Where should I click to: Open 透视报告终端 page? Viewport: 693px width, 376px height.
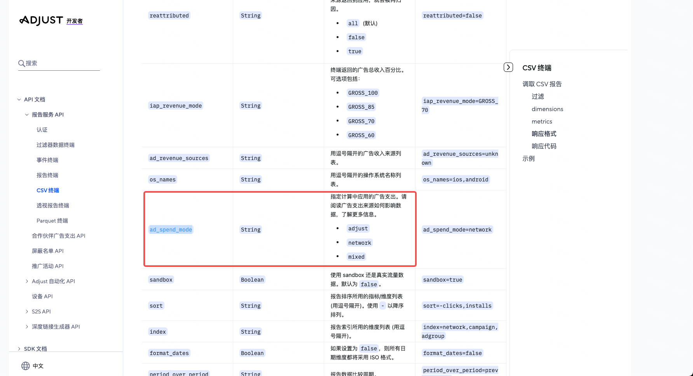(53, 205)
